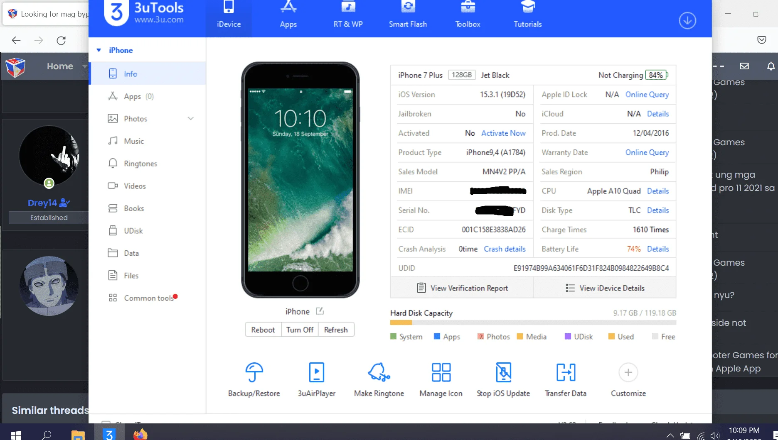Click the Hard Disk Capacity usage bar
The height and width of the screenshot is (440, 778).
(x=533, y=323)
